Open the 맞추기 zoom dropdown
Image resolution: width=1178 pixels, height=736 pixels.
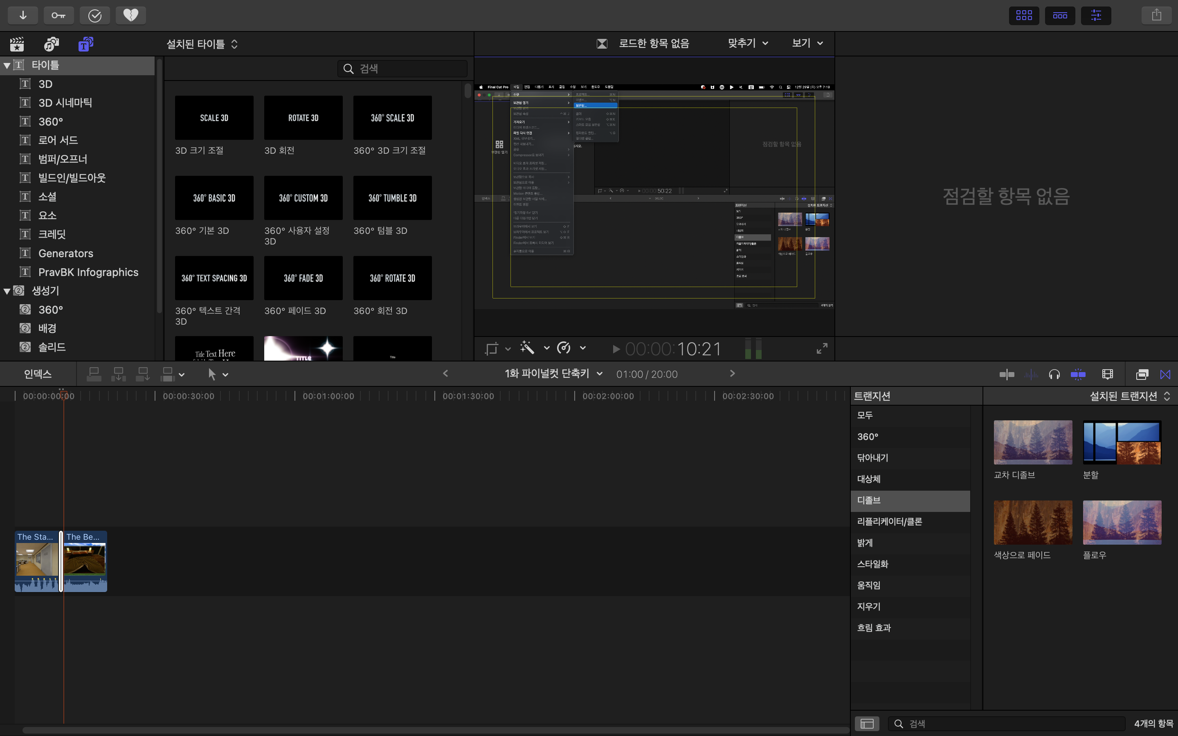748,43
